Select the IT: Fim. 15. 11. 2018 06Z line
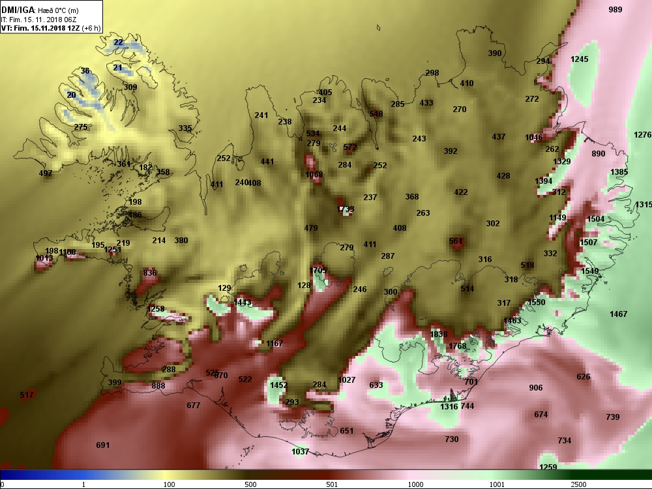The height and width of the screenshot is (489, 652). click(x=38, y=20)
